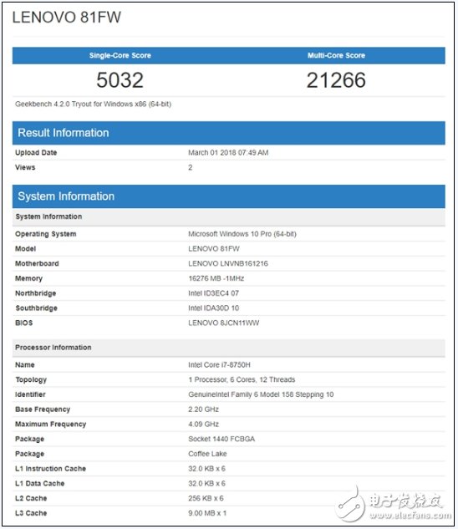Click the L3 Cache 9.00 MB value
This screenshot has height=529, width=458.
click(x=207, y=513)
